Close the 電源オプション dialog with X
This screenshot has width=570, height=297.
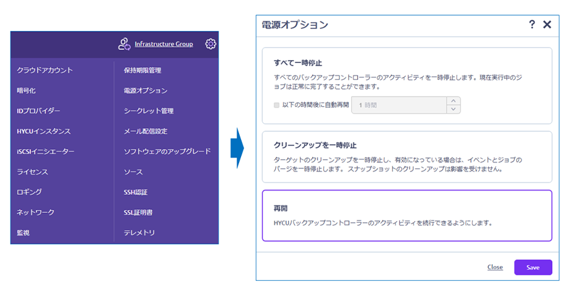coord(547,24)
